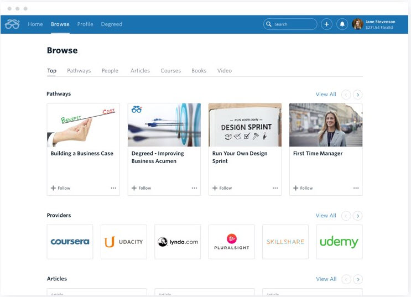
Task: Click View All for Providers
Action: coord(326,216)
